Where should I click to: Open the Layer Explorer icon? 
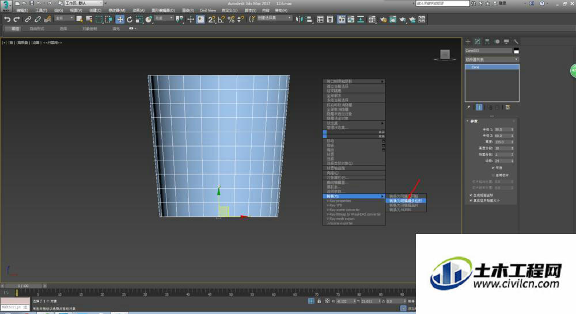[330, 20]
